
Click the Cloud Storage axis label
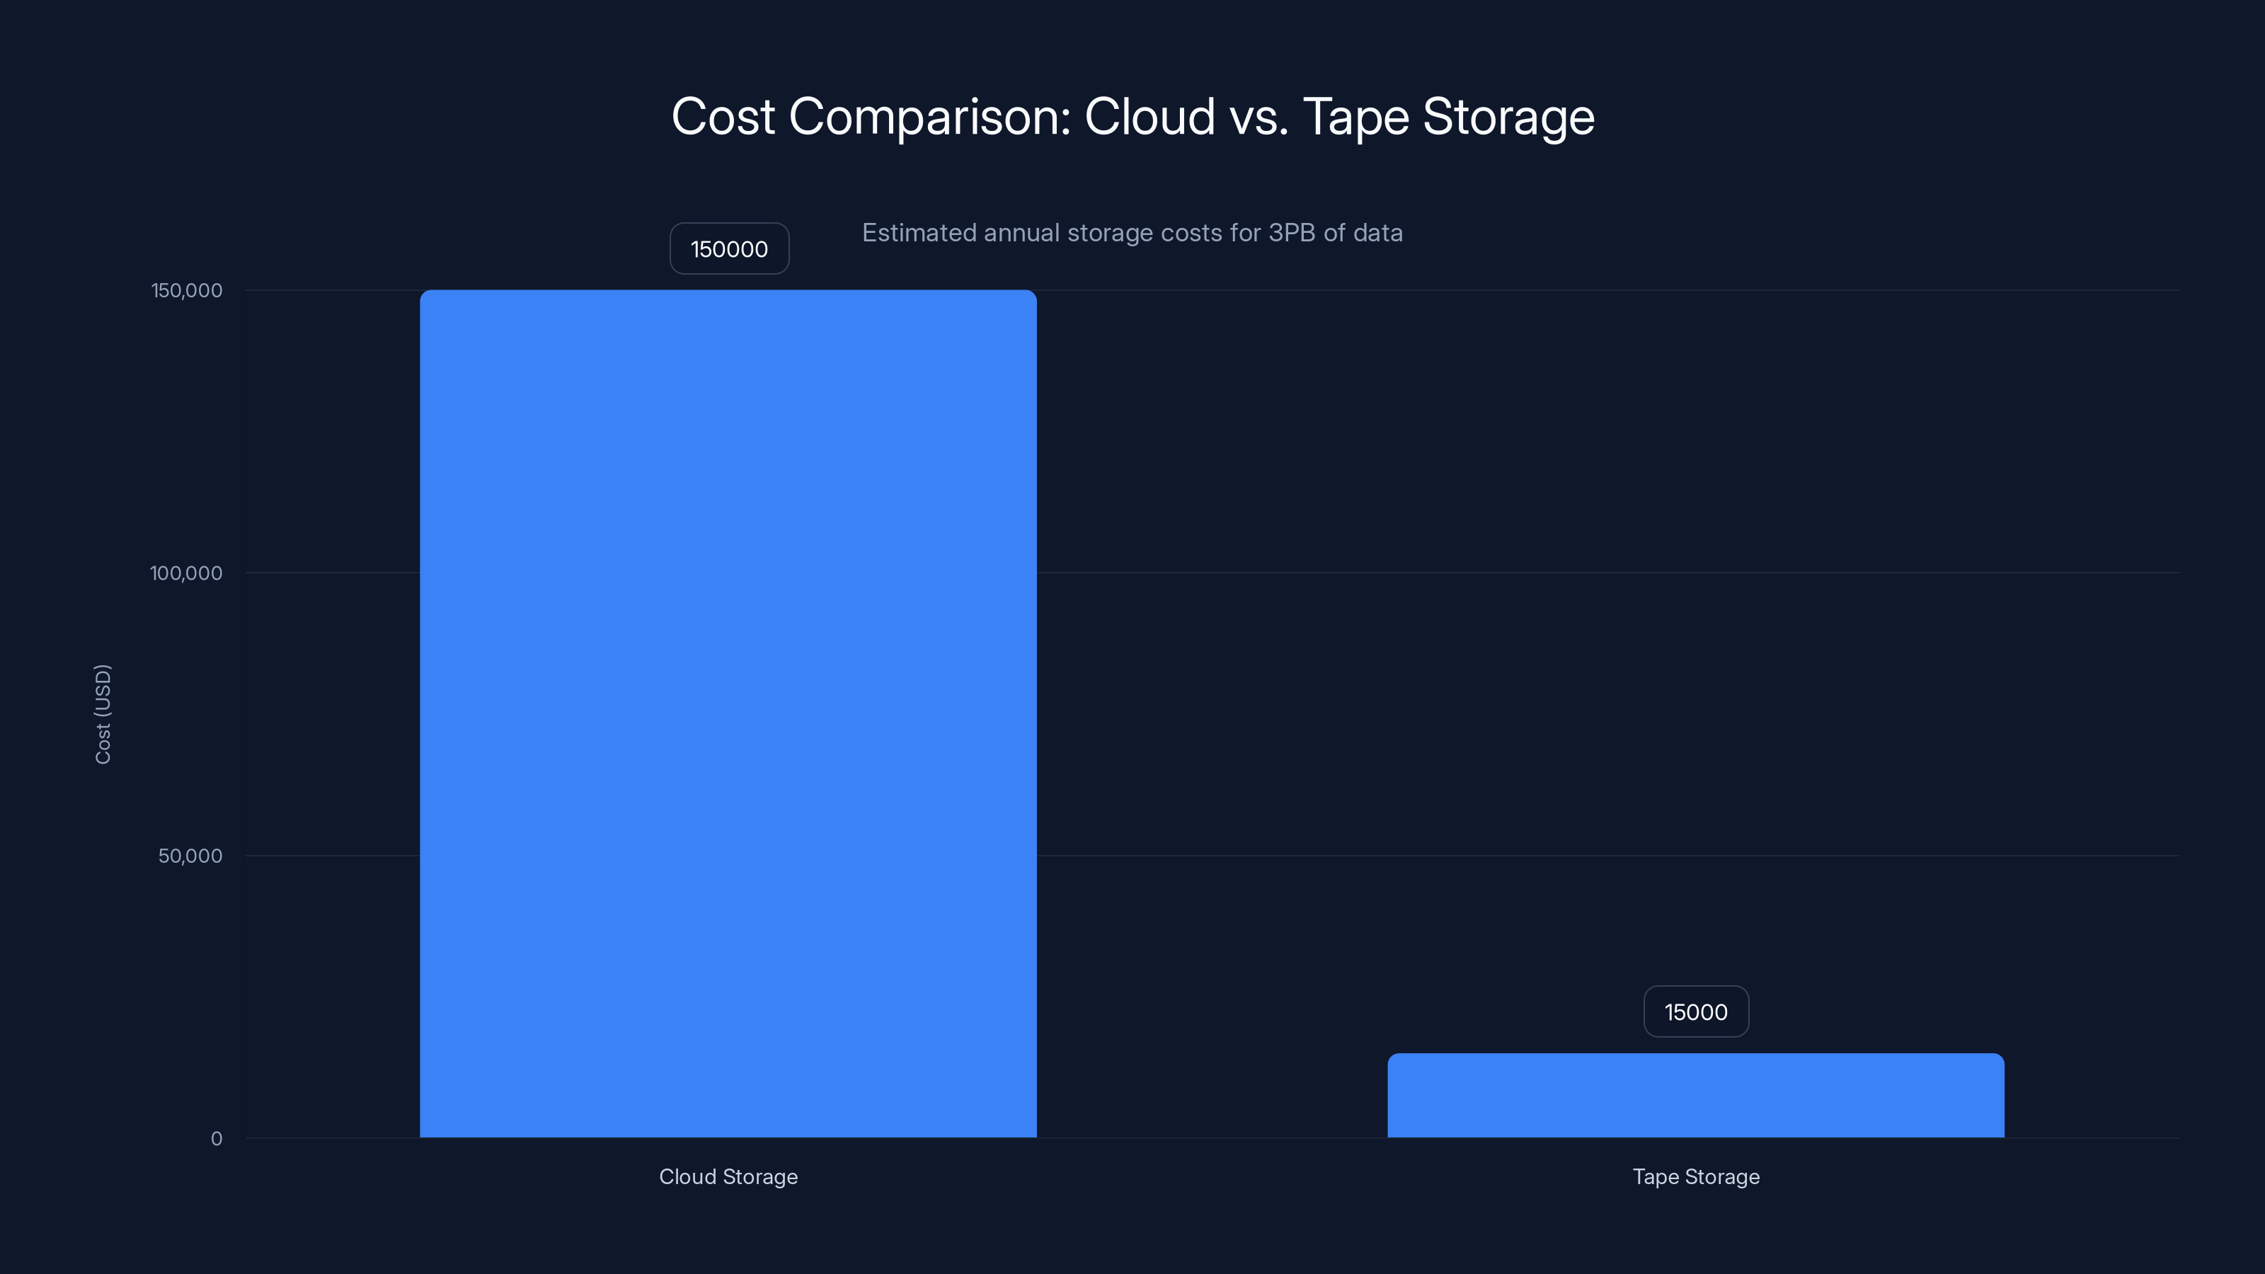728,1176
